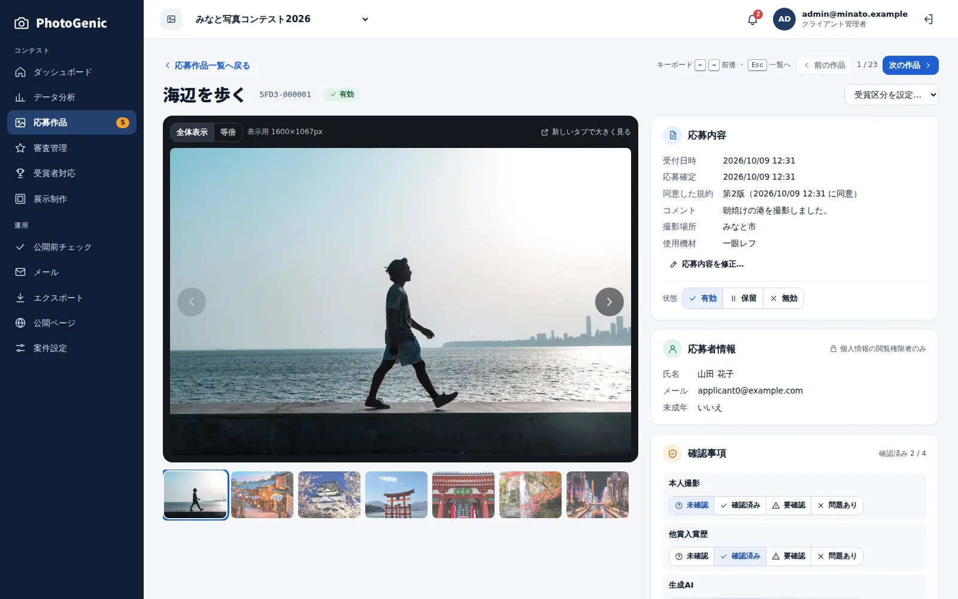
Task: Open the 受賞区分を設定 dropdown
Action: click(891, 95)
